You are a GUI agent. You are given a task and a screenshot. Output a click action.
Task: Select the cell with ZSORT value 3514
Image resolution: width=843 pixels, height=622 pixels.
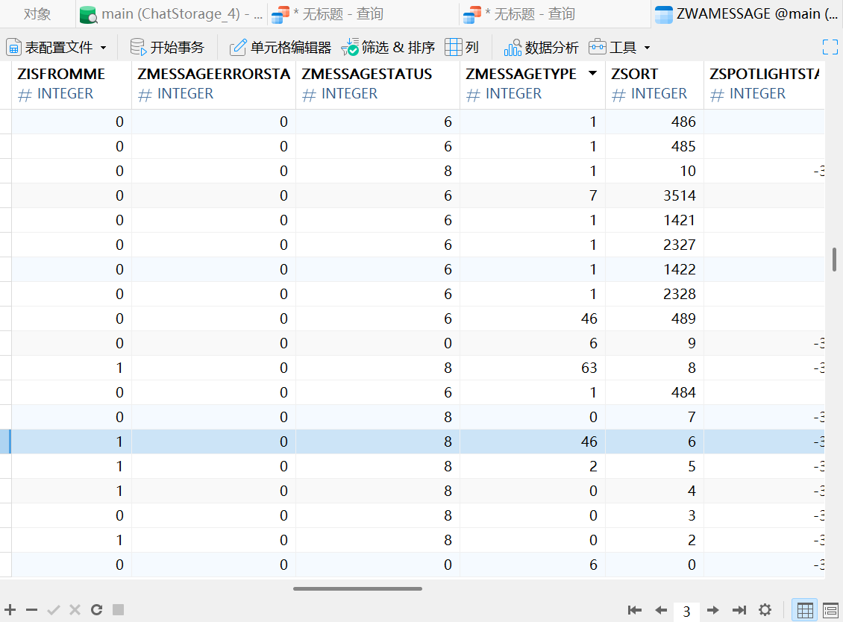coord(654,195)
